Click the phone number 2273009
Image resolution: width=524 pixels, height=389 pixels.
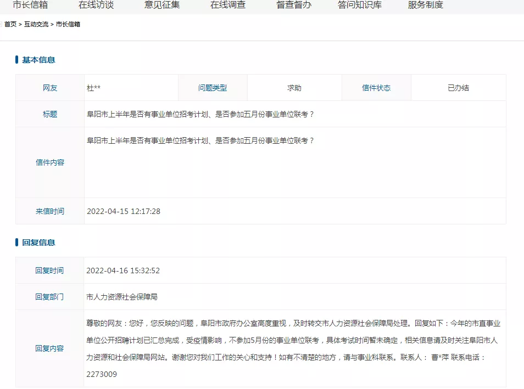point(102,374)
